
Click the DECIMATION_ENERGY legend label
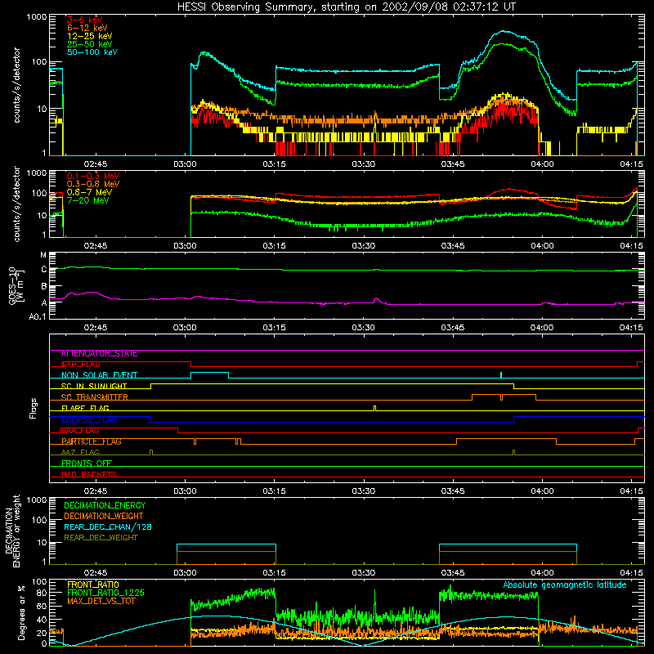(x=105, y=505)
